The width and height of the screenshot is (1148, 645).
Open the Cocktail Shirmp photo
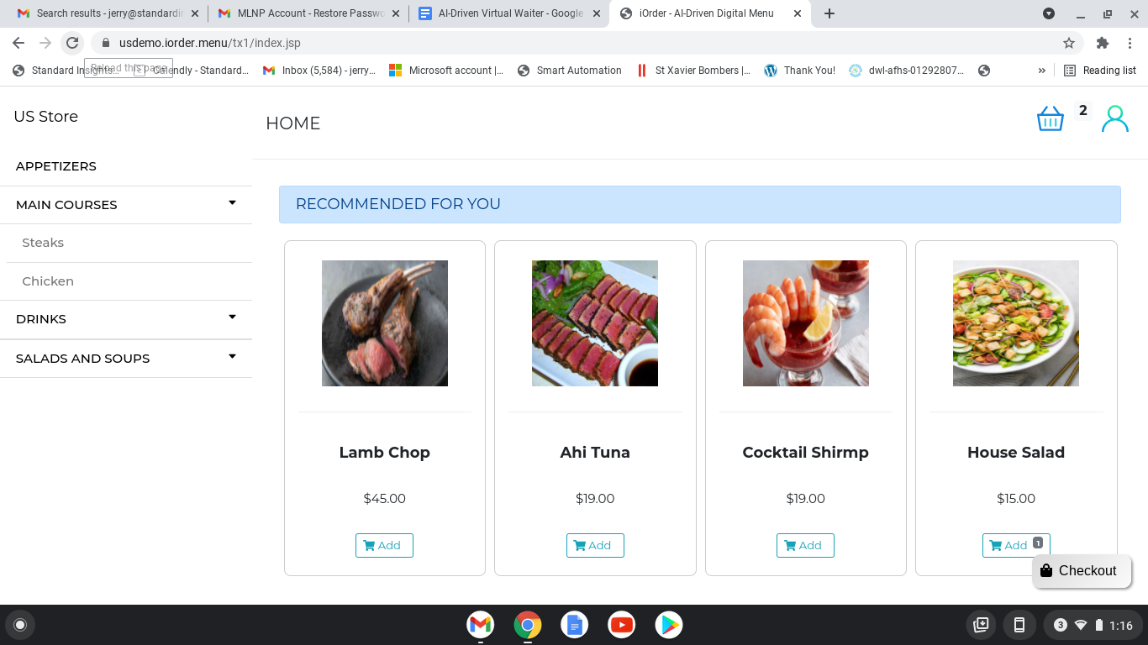point(806,323)
